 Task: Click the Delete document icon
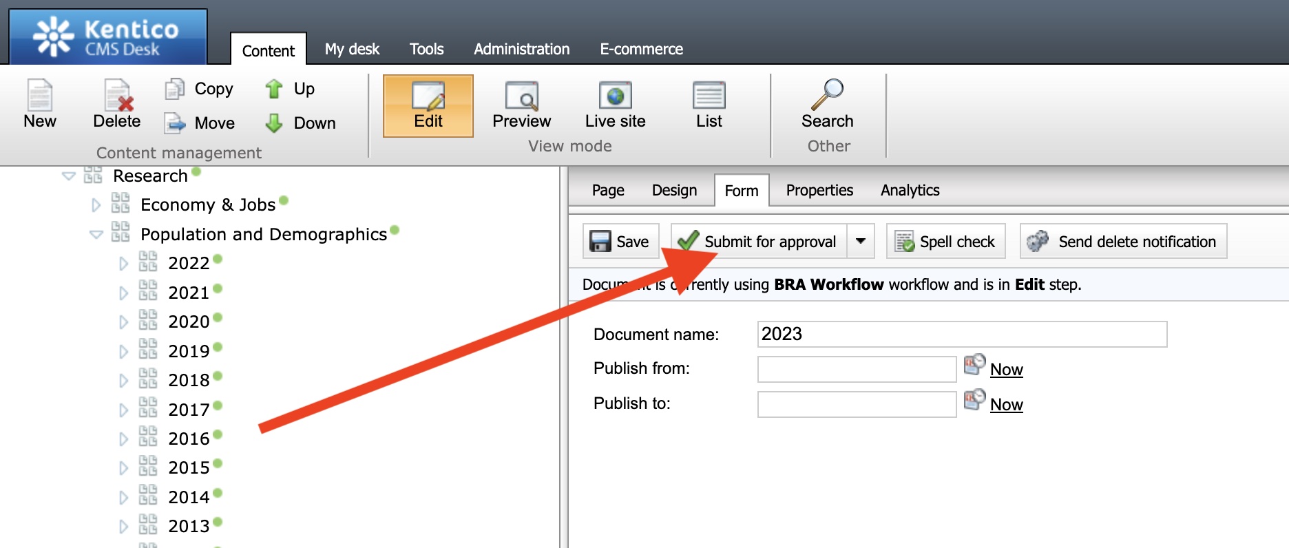tap(117, 96)
